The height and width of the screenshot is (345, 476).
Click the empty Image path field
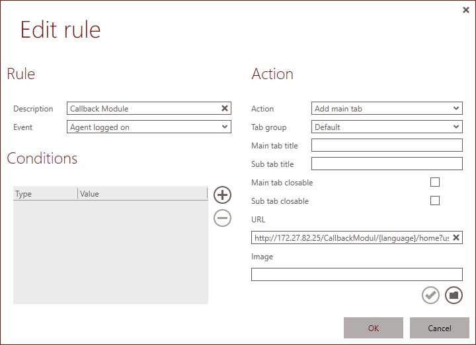pyautogui.click(x=356, y=274)
